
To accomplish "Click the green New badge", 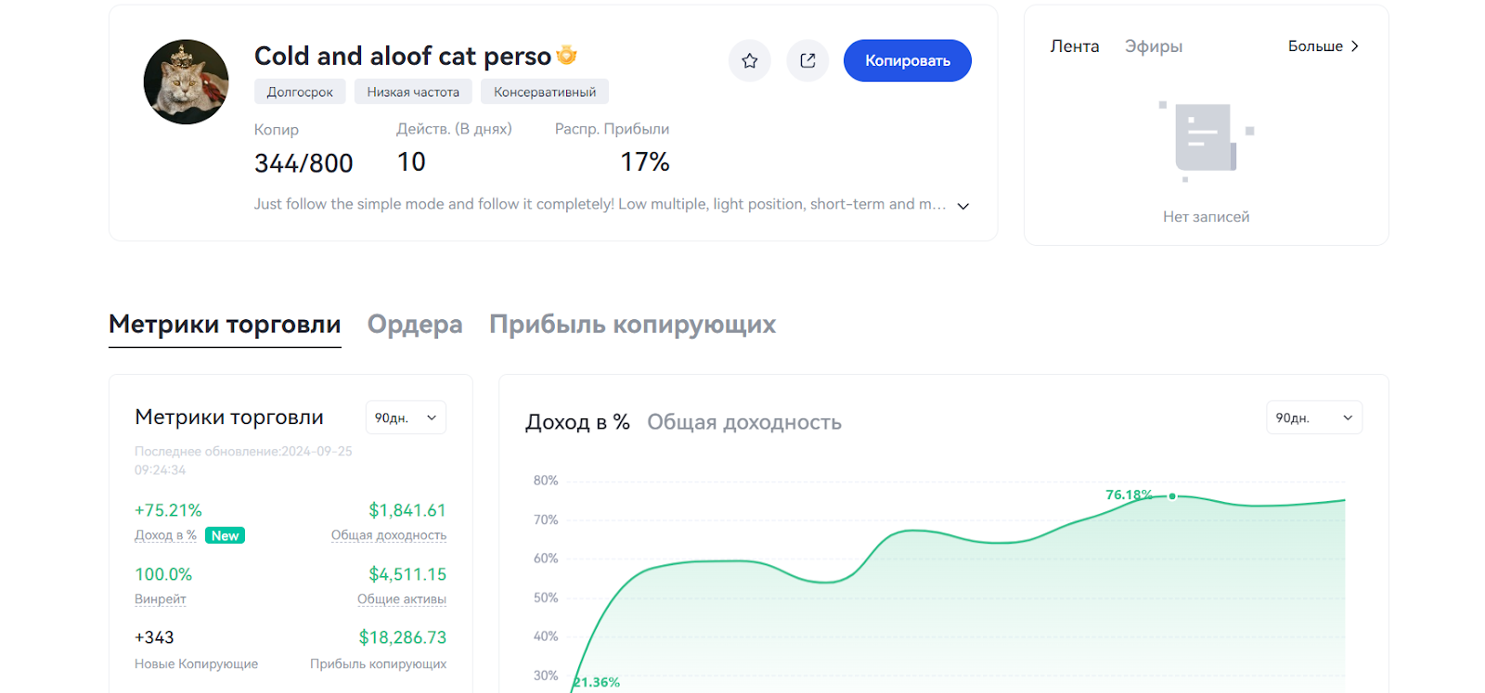I will click(x=225, y=535).
